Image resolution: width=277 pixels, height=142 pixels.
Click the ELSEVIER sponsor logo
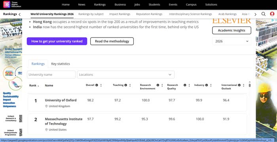(231, 21)
